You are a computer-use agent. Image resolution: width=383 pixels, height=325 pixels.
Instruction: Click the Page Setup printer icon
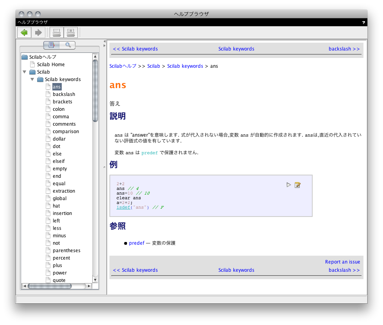point(71,32)
